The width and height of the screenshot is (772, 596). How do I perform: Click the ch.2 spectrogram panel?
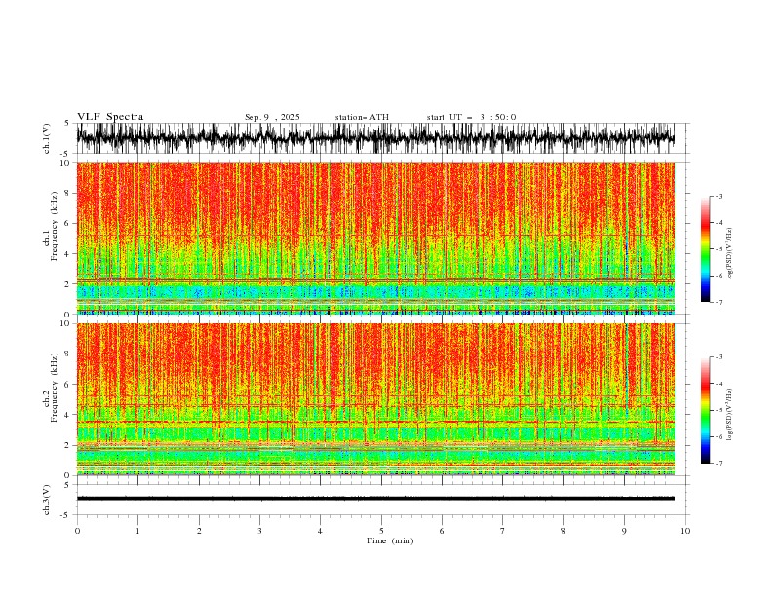click(376, 399)
